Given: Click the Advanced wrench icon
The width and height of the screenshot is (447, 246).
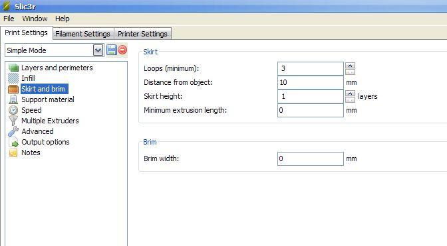Looking at the screenshot, I should 13,131.
